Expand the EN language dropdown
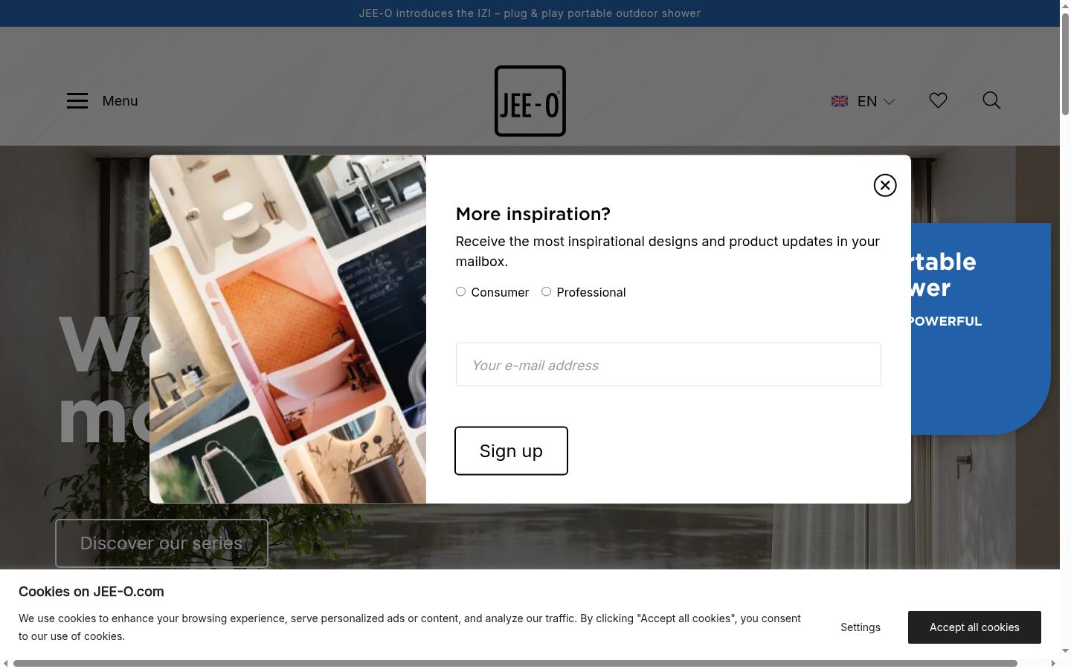 click(876, 101)
